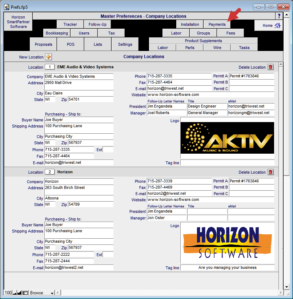The image size is (293, 299).
Task: Click the Delete Location label for Horizon
Action: (x=252, y=172)
